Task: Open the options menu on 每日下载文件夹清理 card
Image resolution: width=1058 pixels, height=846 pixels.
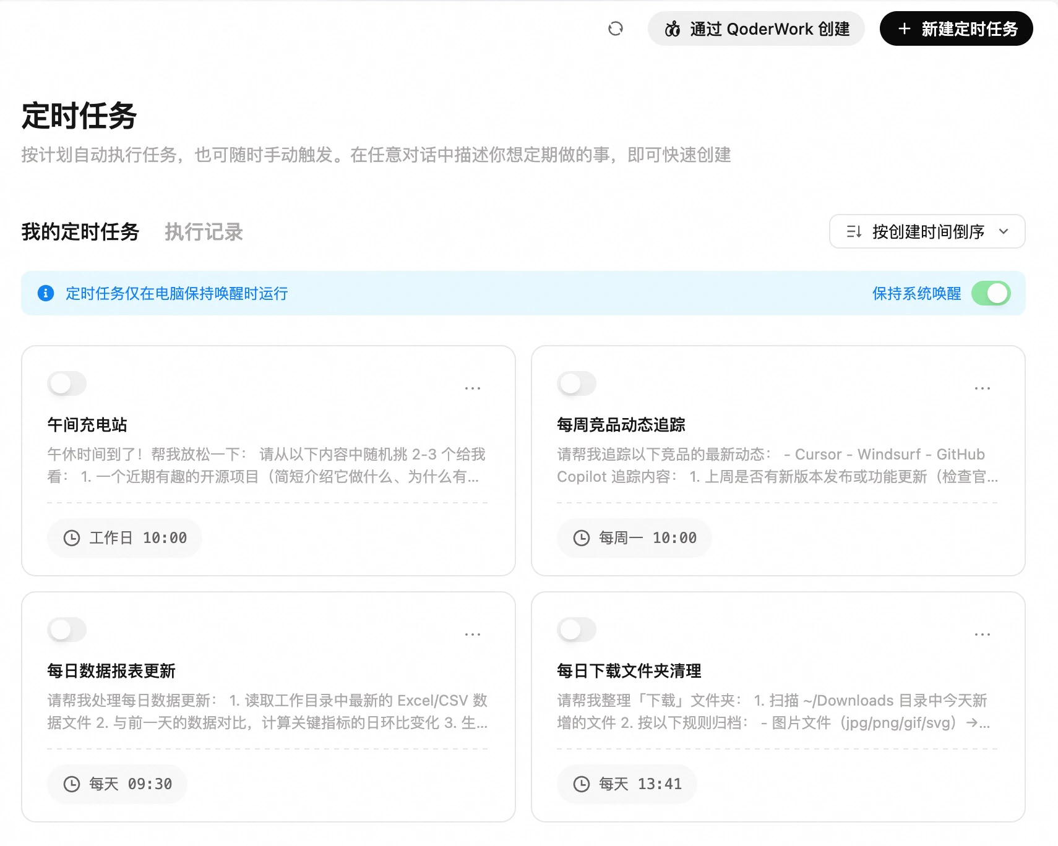Action: click(x=983, y=634)
